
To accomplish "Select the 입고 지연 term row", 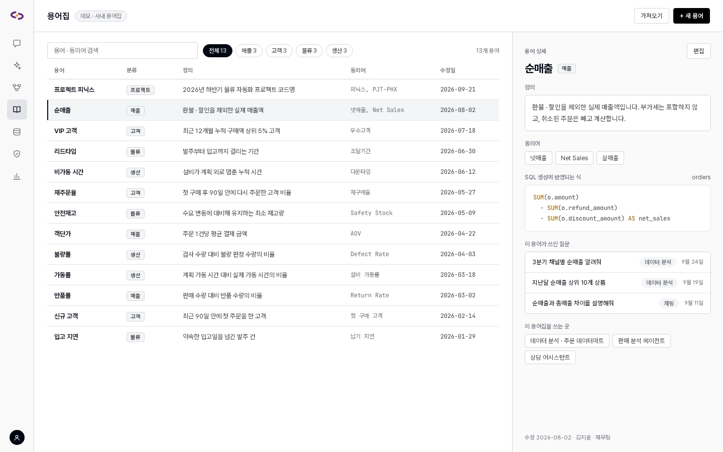I will pos(273,336).
